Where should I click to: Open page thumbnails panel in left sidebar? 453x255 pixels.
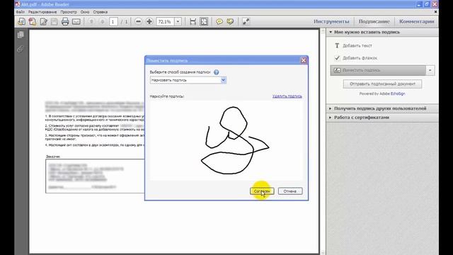(21, 35)
